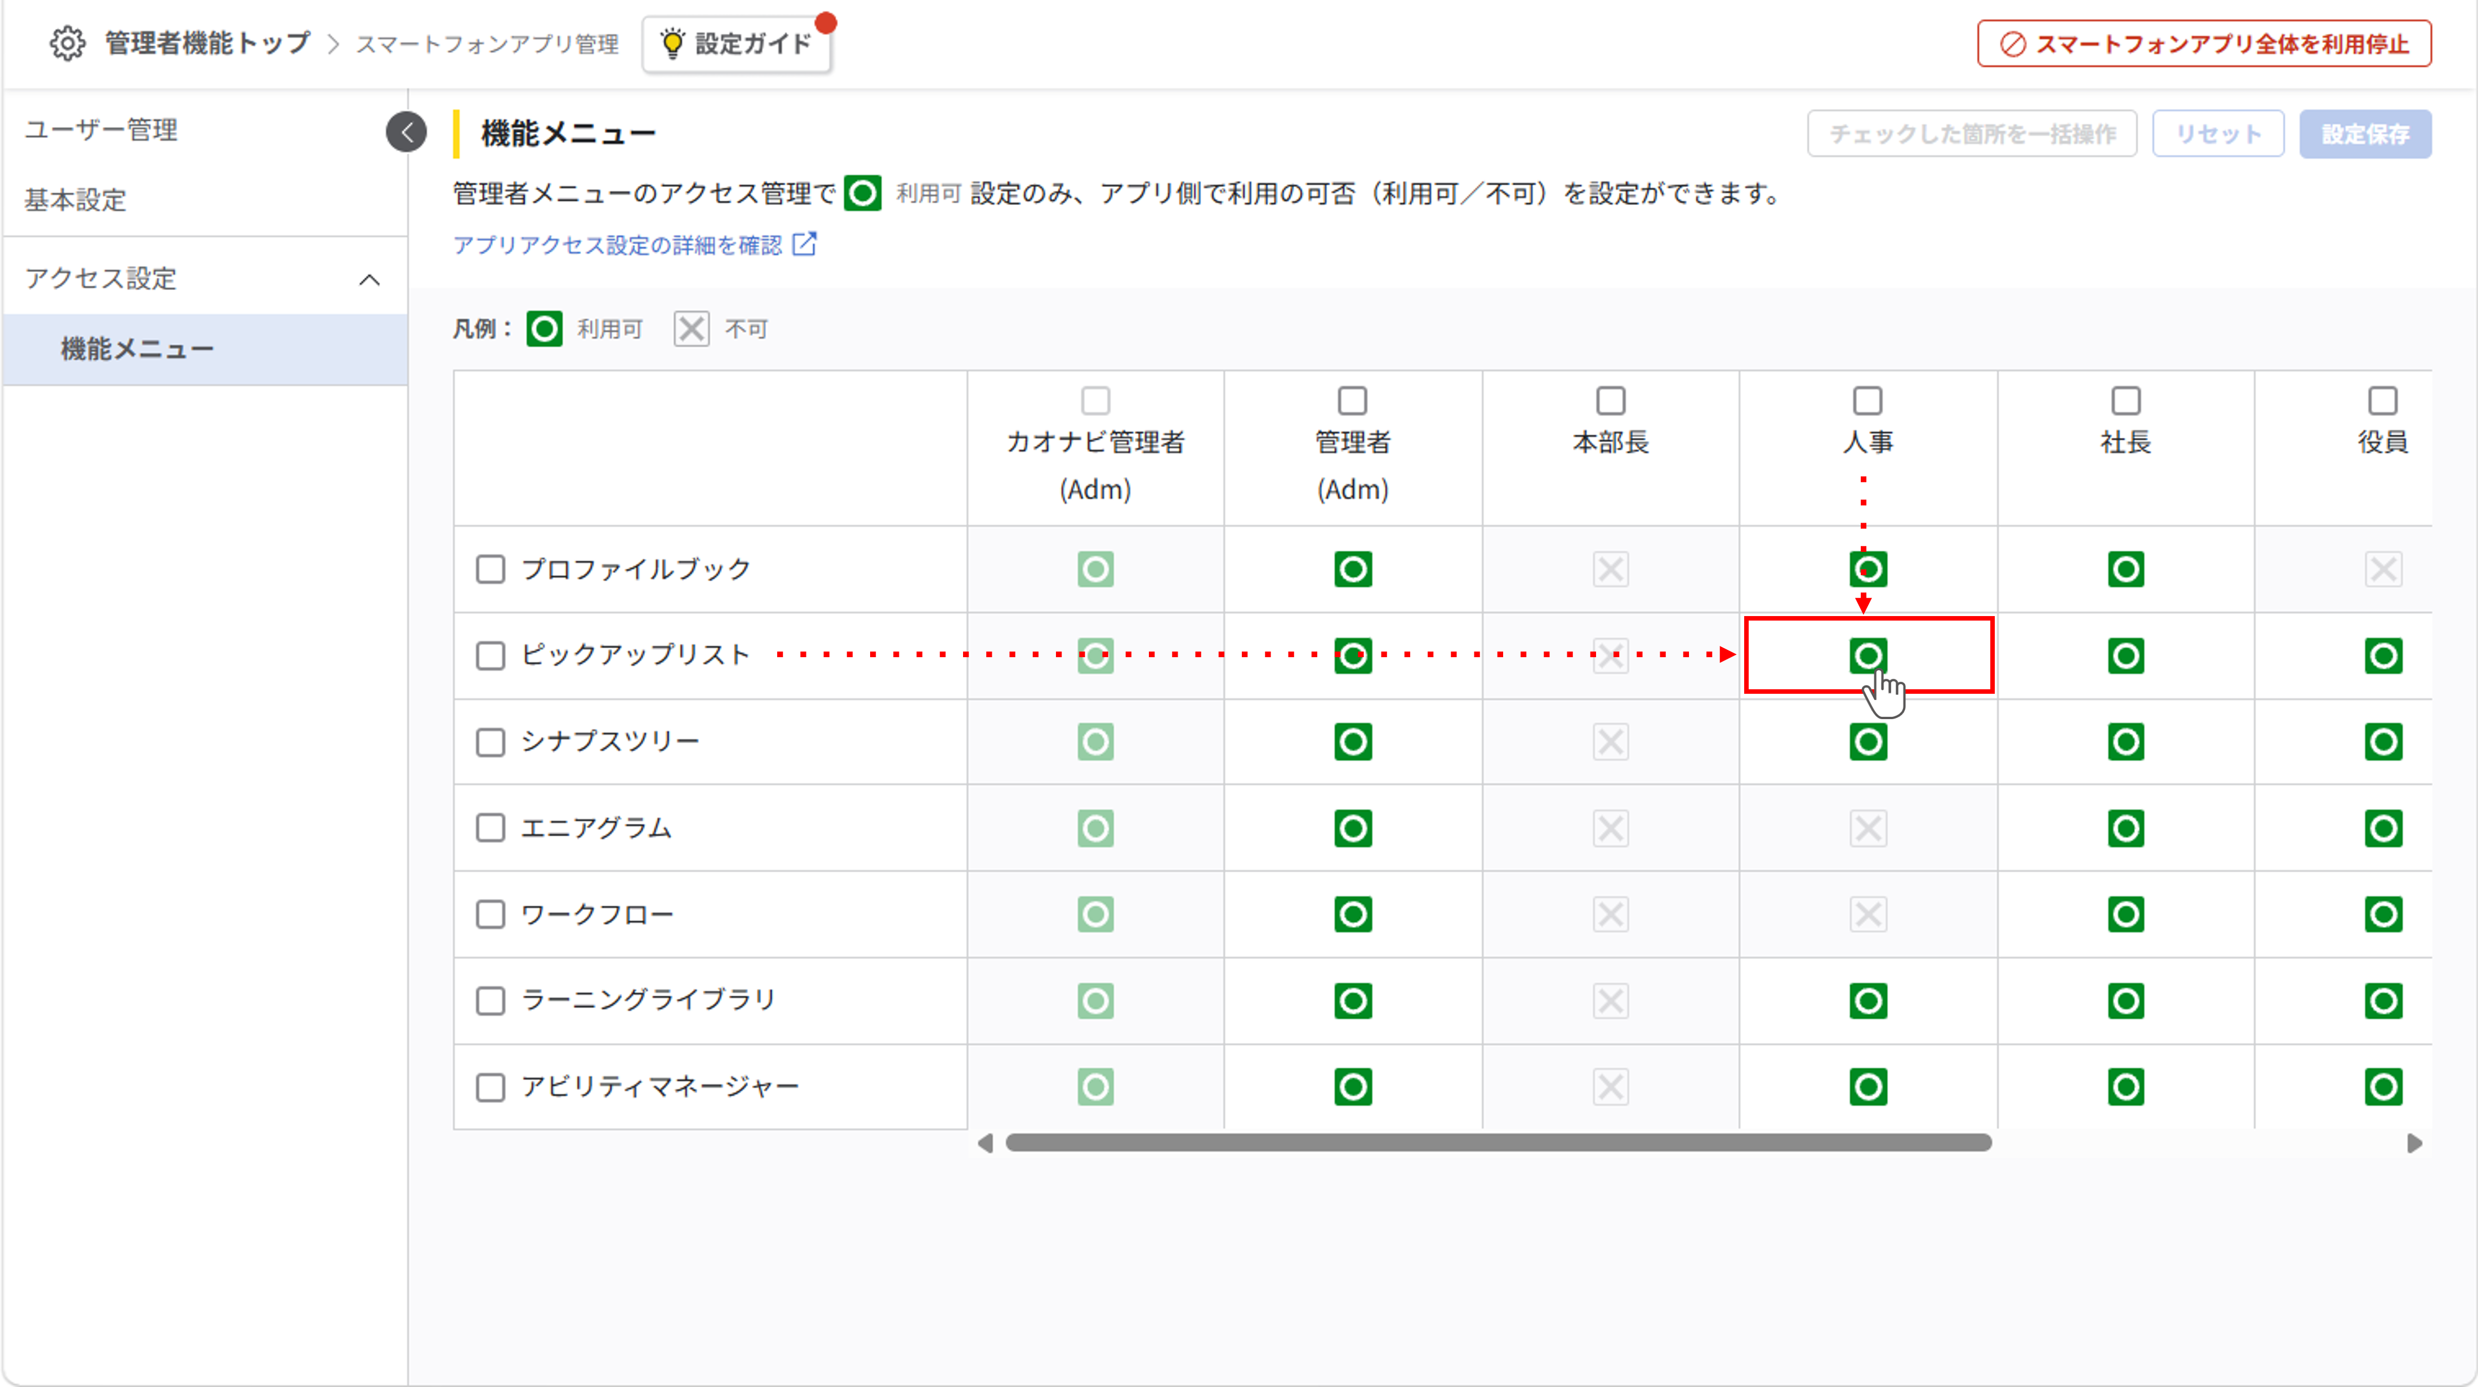Viewport: 2478px width, 1387px height.
Task: Check the シナプスツリー row checkbox
Action: [x=491, y=742]
